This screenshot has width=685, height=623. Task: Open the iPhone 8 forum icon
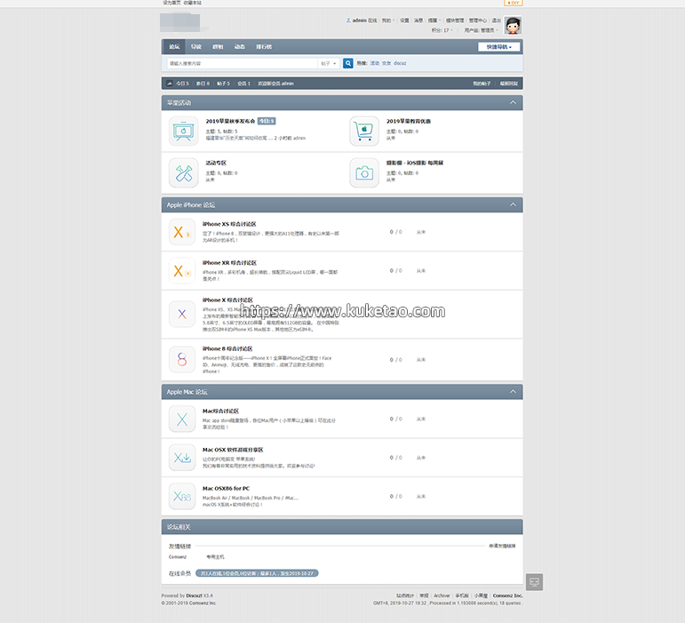tap(182, 360)
